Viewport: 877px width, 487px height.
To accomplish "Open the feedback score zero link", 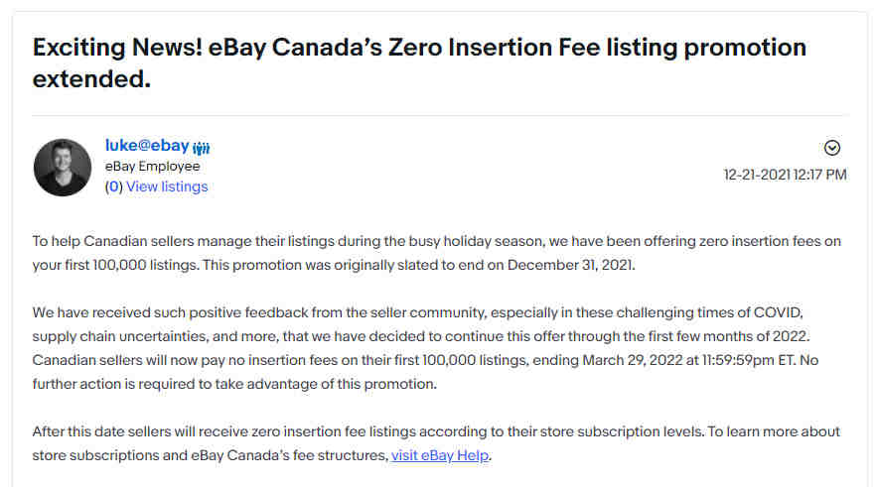I will 114,186.
